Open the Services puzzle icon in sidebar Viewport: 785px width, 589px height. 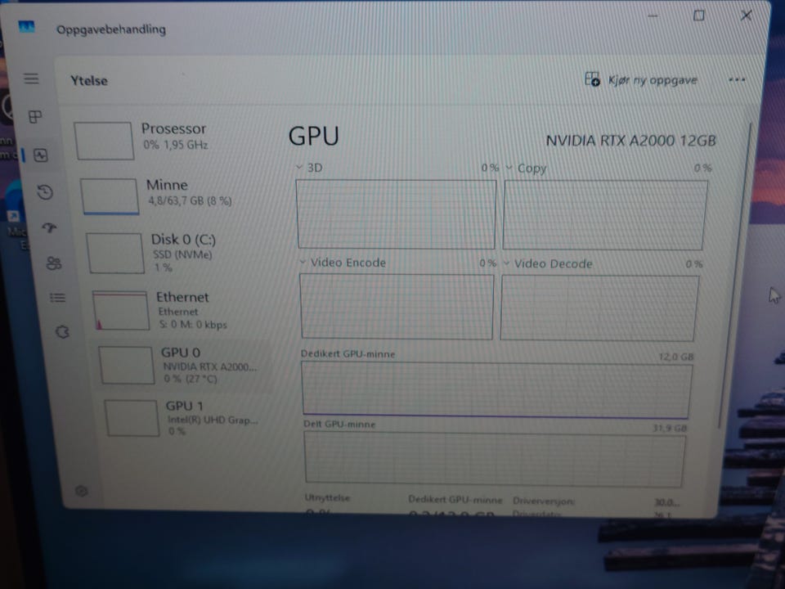(x=63, y=331)
